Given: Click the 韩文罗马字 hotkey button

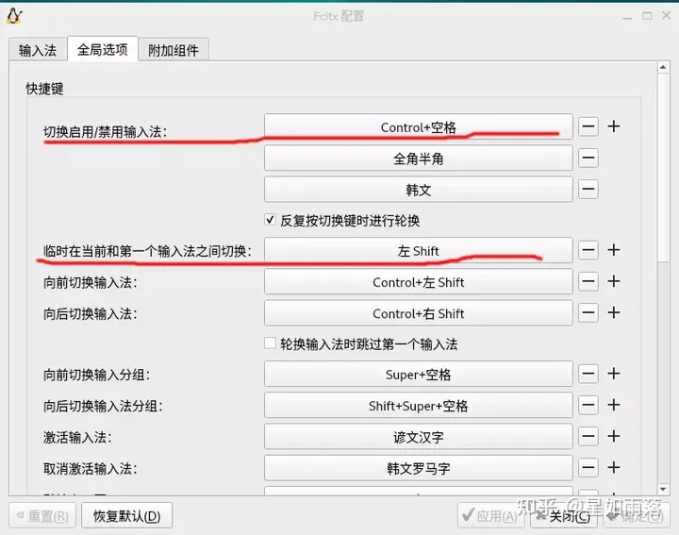Looking at the screenshot, I should (x=419, y=467).
